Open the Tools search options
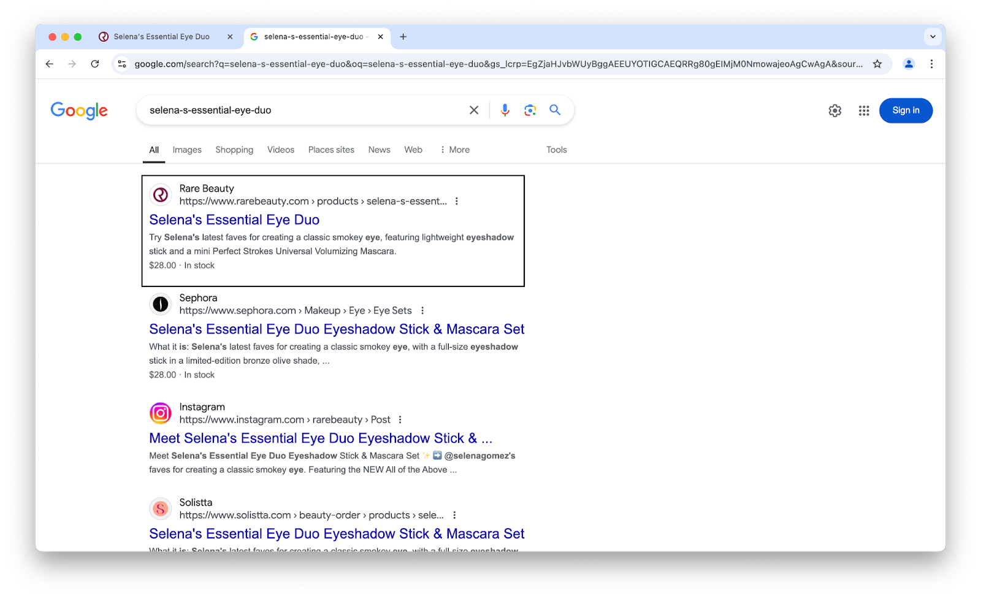The image size is (981, 598). [557, 150]
